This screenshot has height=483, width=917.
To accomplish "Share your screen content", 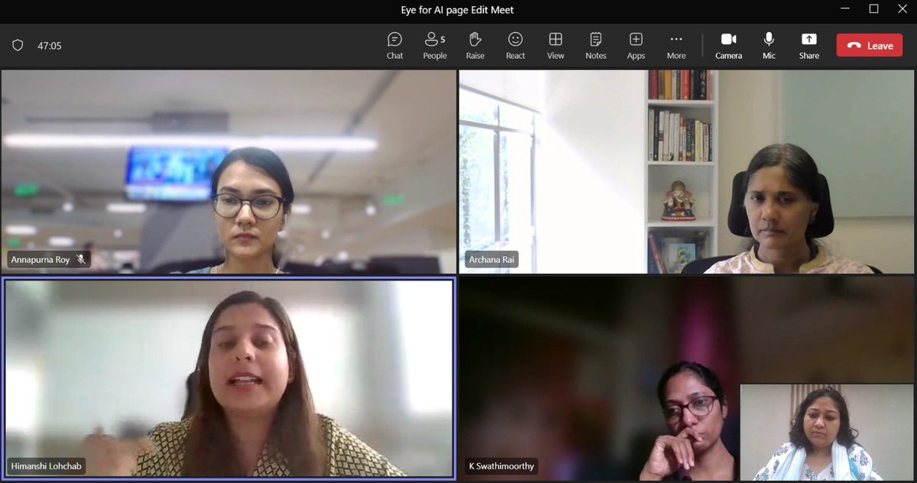I will coord(809,45).
